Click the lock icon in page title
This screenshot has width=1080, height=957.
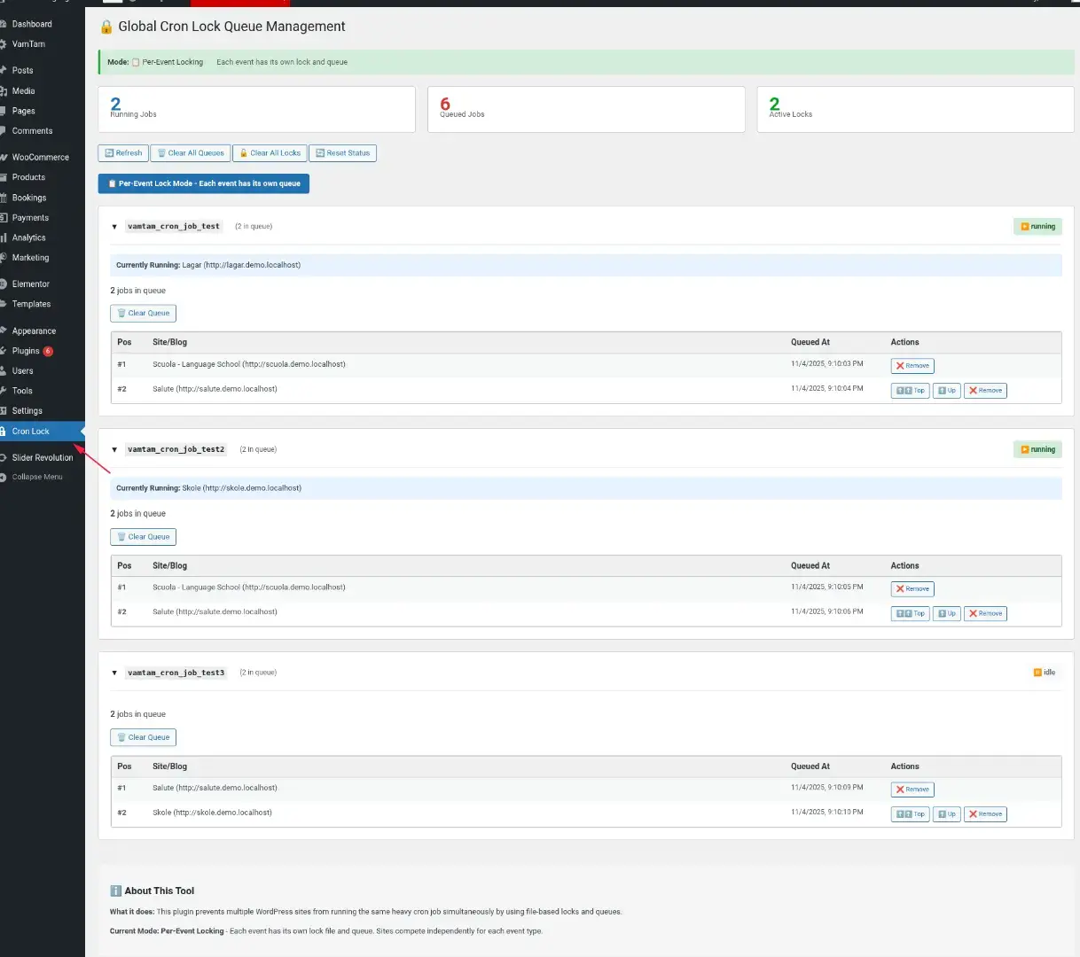click(106, 27)
